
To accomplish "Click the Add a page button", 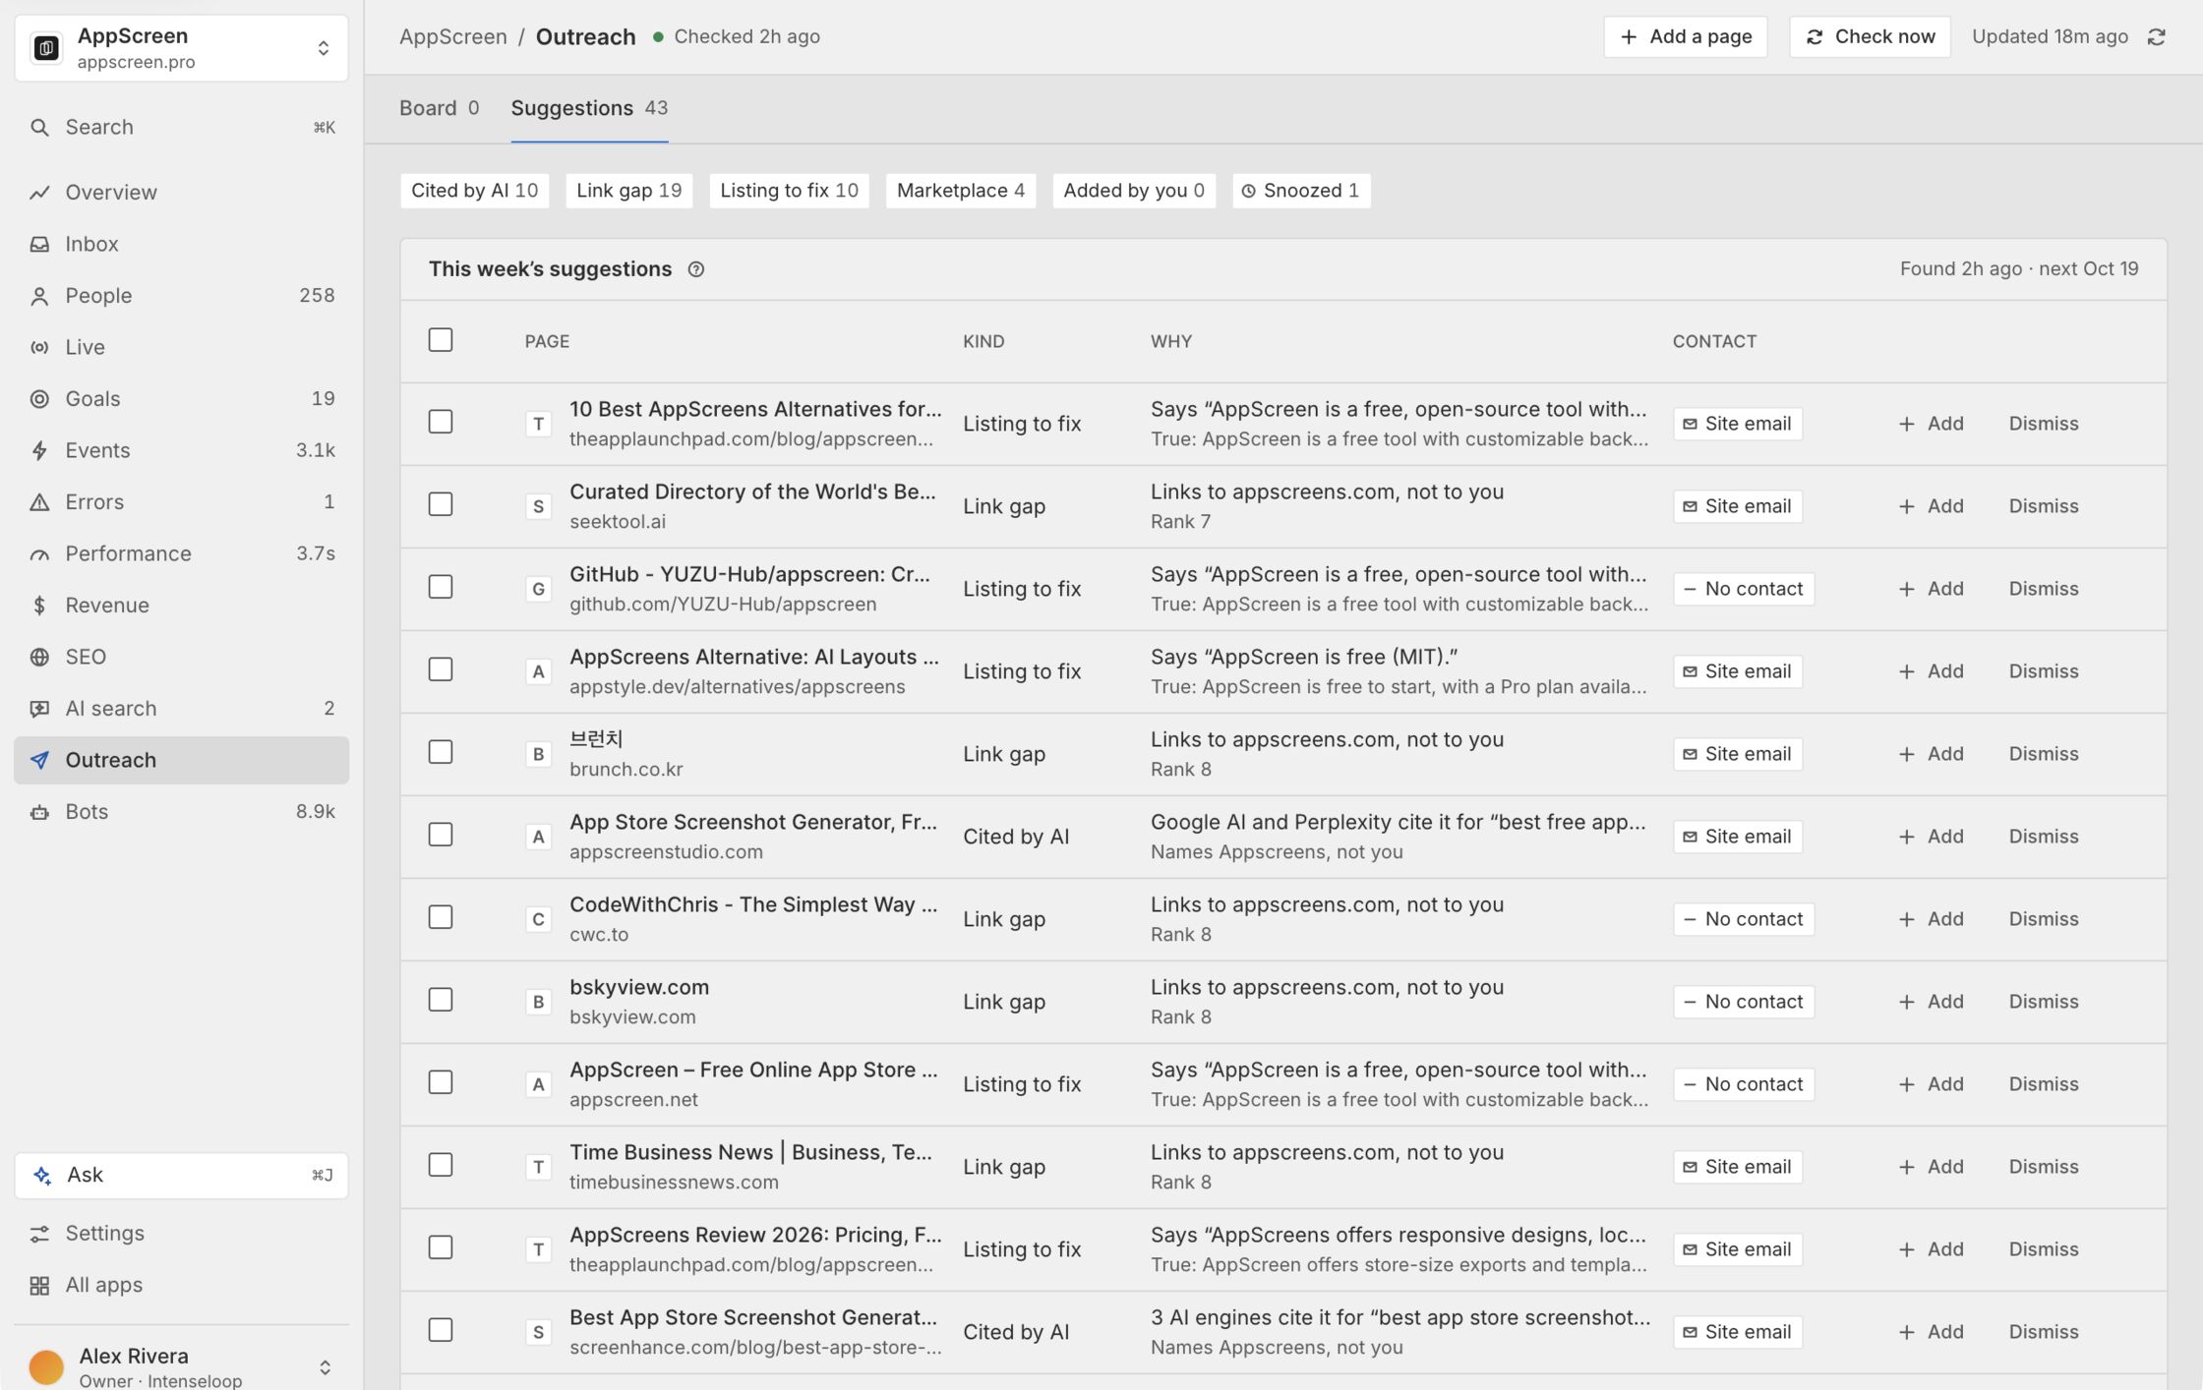I will [1685, 36].
